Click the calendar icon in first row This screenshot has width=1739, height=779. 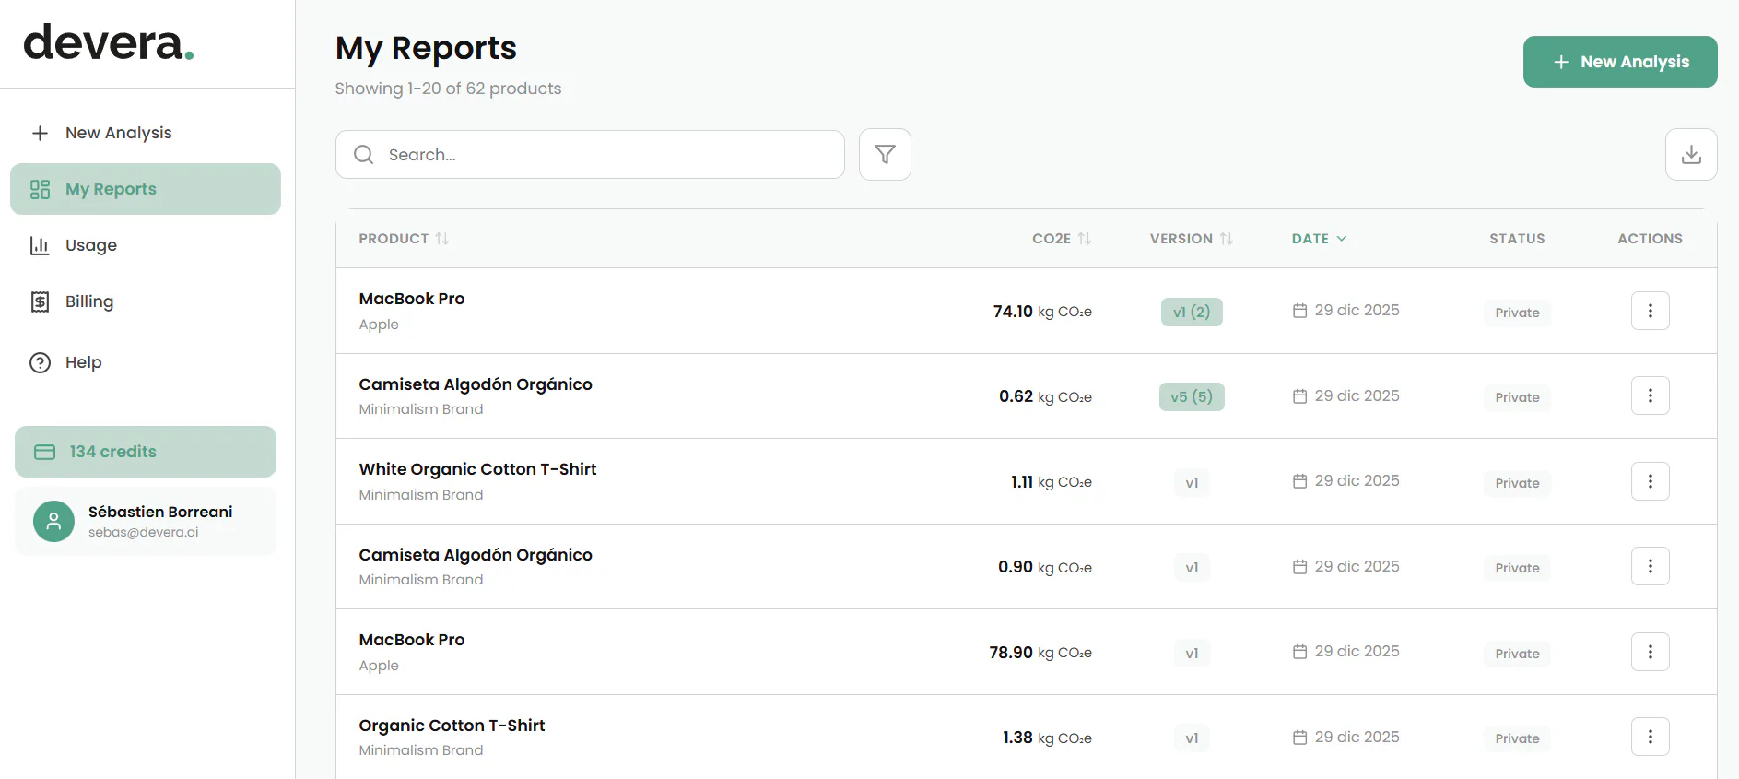click(1299, 311)
